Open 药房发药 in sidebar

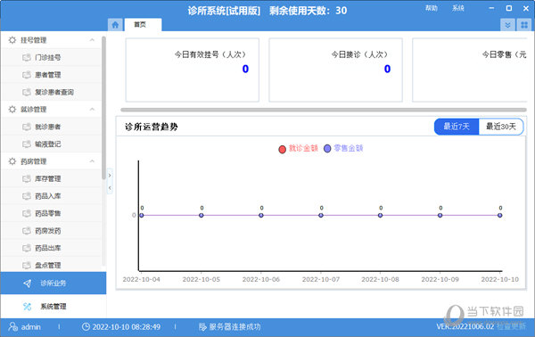52,231
